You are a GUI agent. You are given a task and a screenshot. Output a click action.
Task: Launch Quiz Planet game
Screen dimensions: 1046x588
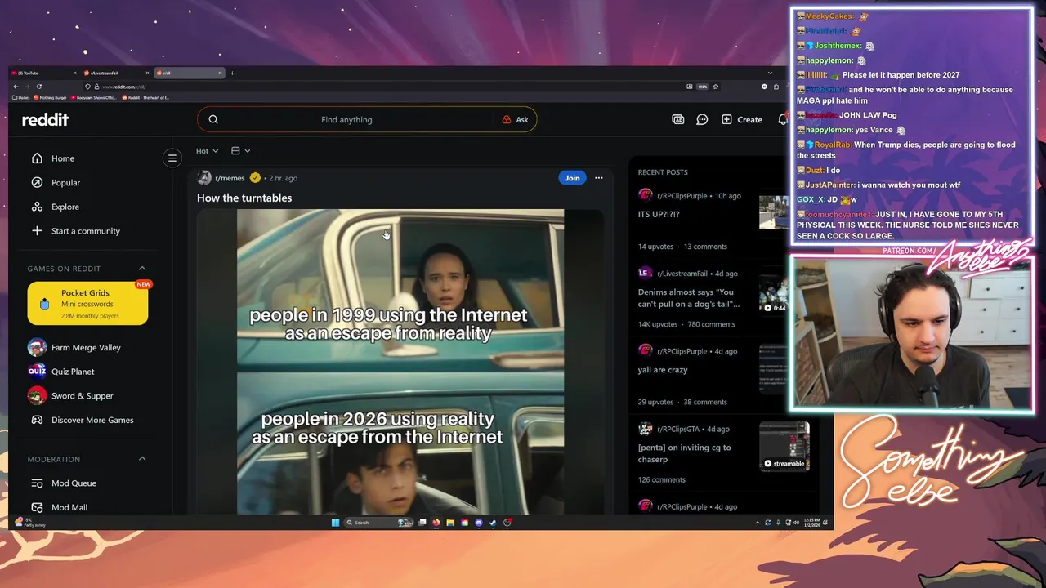pyautogui.click(x=74, y=372)
